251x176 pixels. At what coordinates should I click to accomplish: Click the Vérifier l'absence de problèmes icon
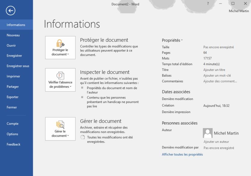tap(60, 75)
